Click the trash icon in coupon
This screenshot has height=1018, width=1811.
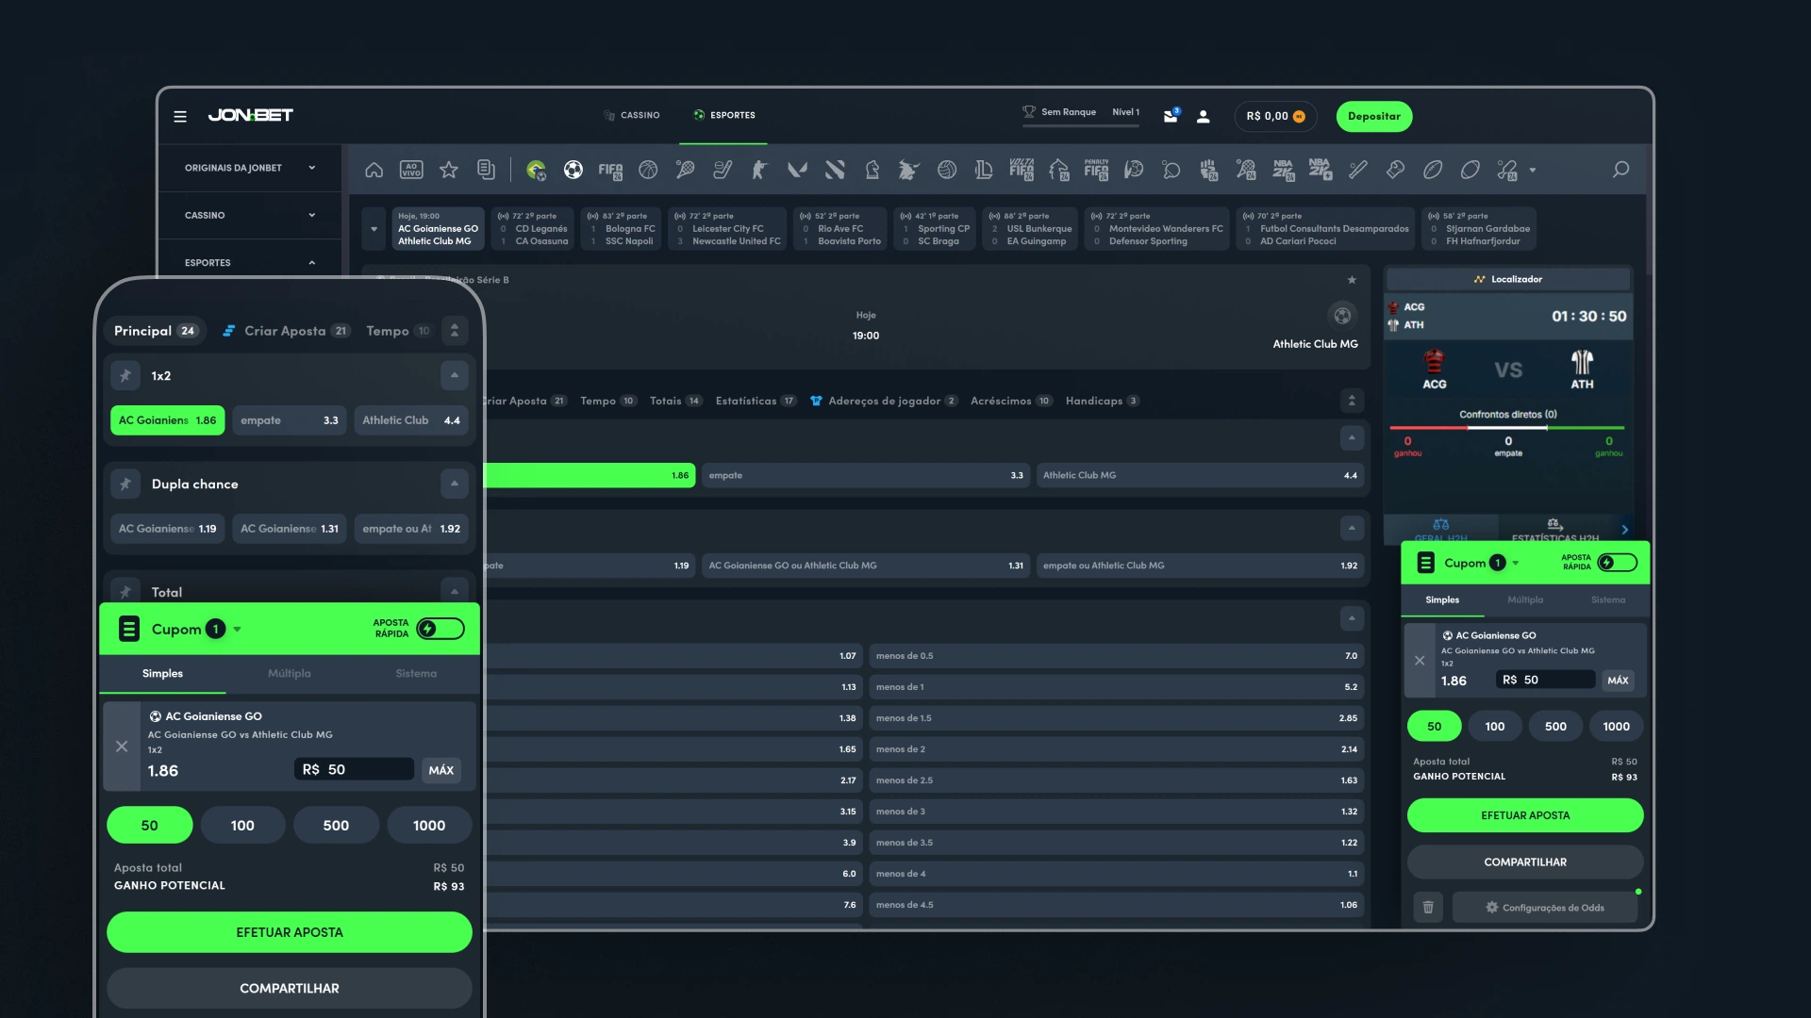point(1428,907)
